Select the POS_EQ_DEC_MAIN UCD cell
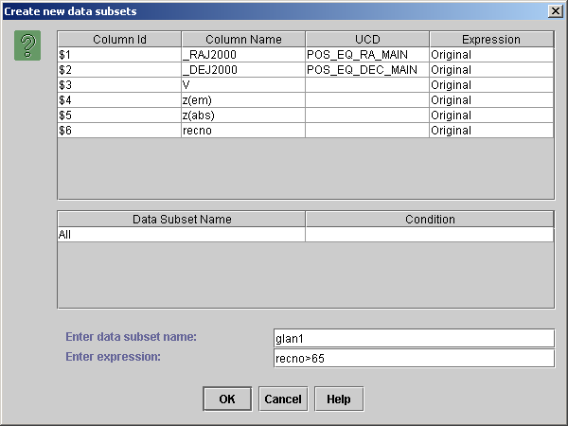Image resolution: width=568 pixels, height=426 pixels. pos(367,69)
